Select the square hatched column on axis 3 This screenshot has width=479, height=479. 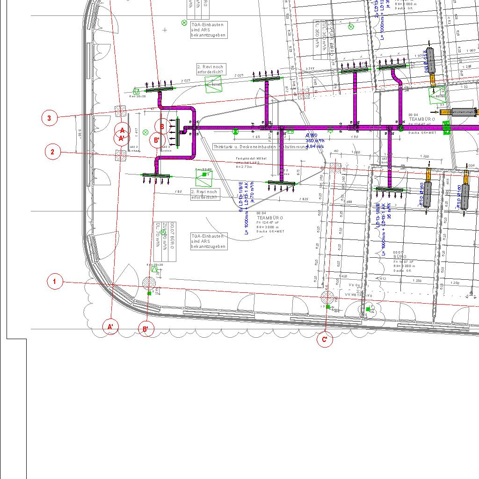pos(120,111)
